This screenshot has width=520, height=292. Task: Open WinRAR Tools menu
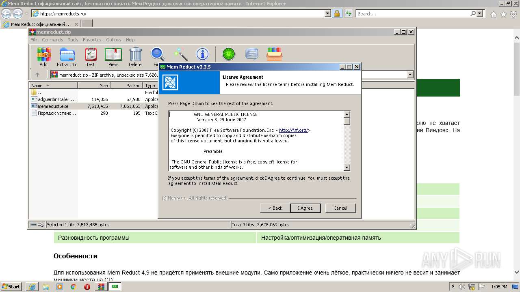pos(73,40)
